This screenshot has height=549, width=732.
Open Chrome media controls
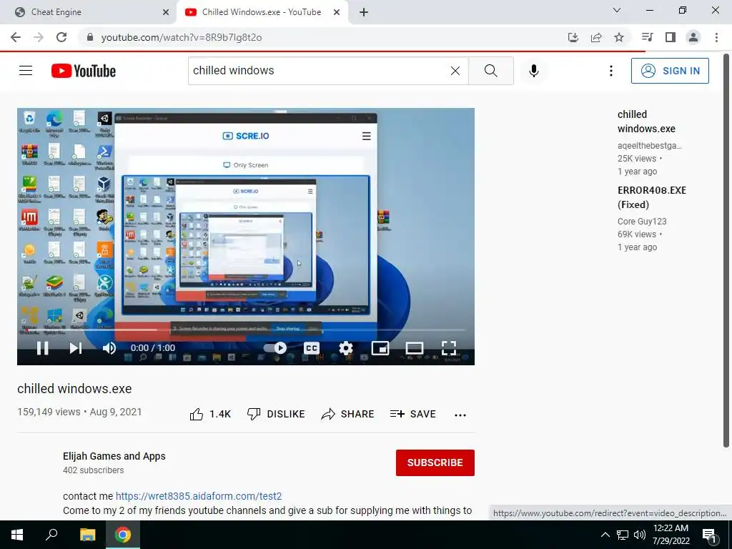pos(647,37)
